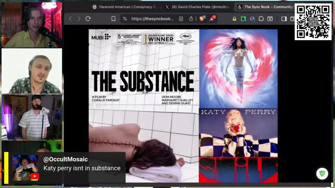
Task: Click the Golden Globe WINNER badge
Action: point(159,39)
